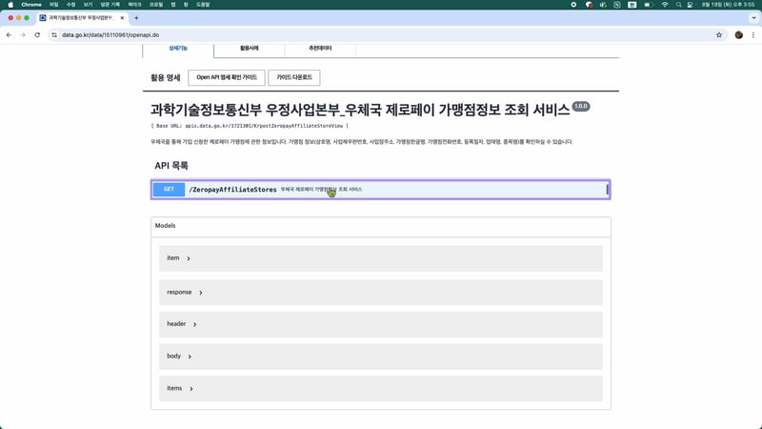Open the Chrome menu in the menu bar

[31, 5]
